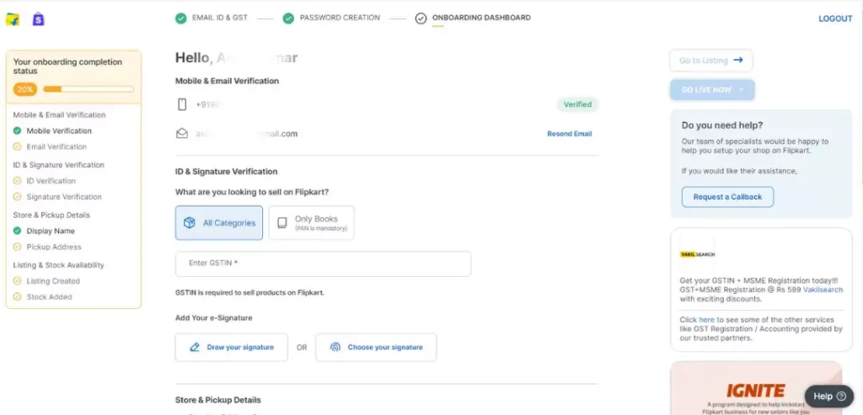Click the 'Do you need help?' heading
The height and width of the screenshot is (415, 863).
click(722, 125)
